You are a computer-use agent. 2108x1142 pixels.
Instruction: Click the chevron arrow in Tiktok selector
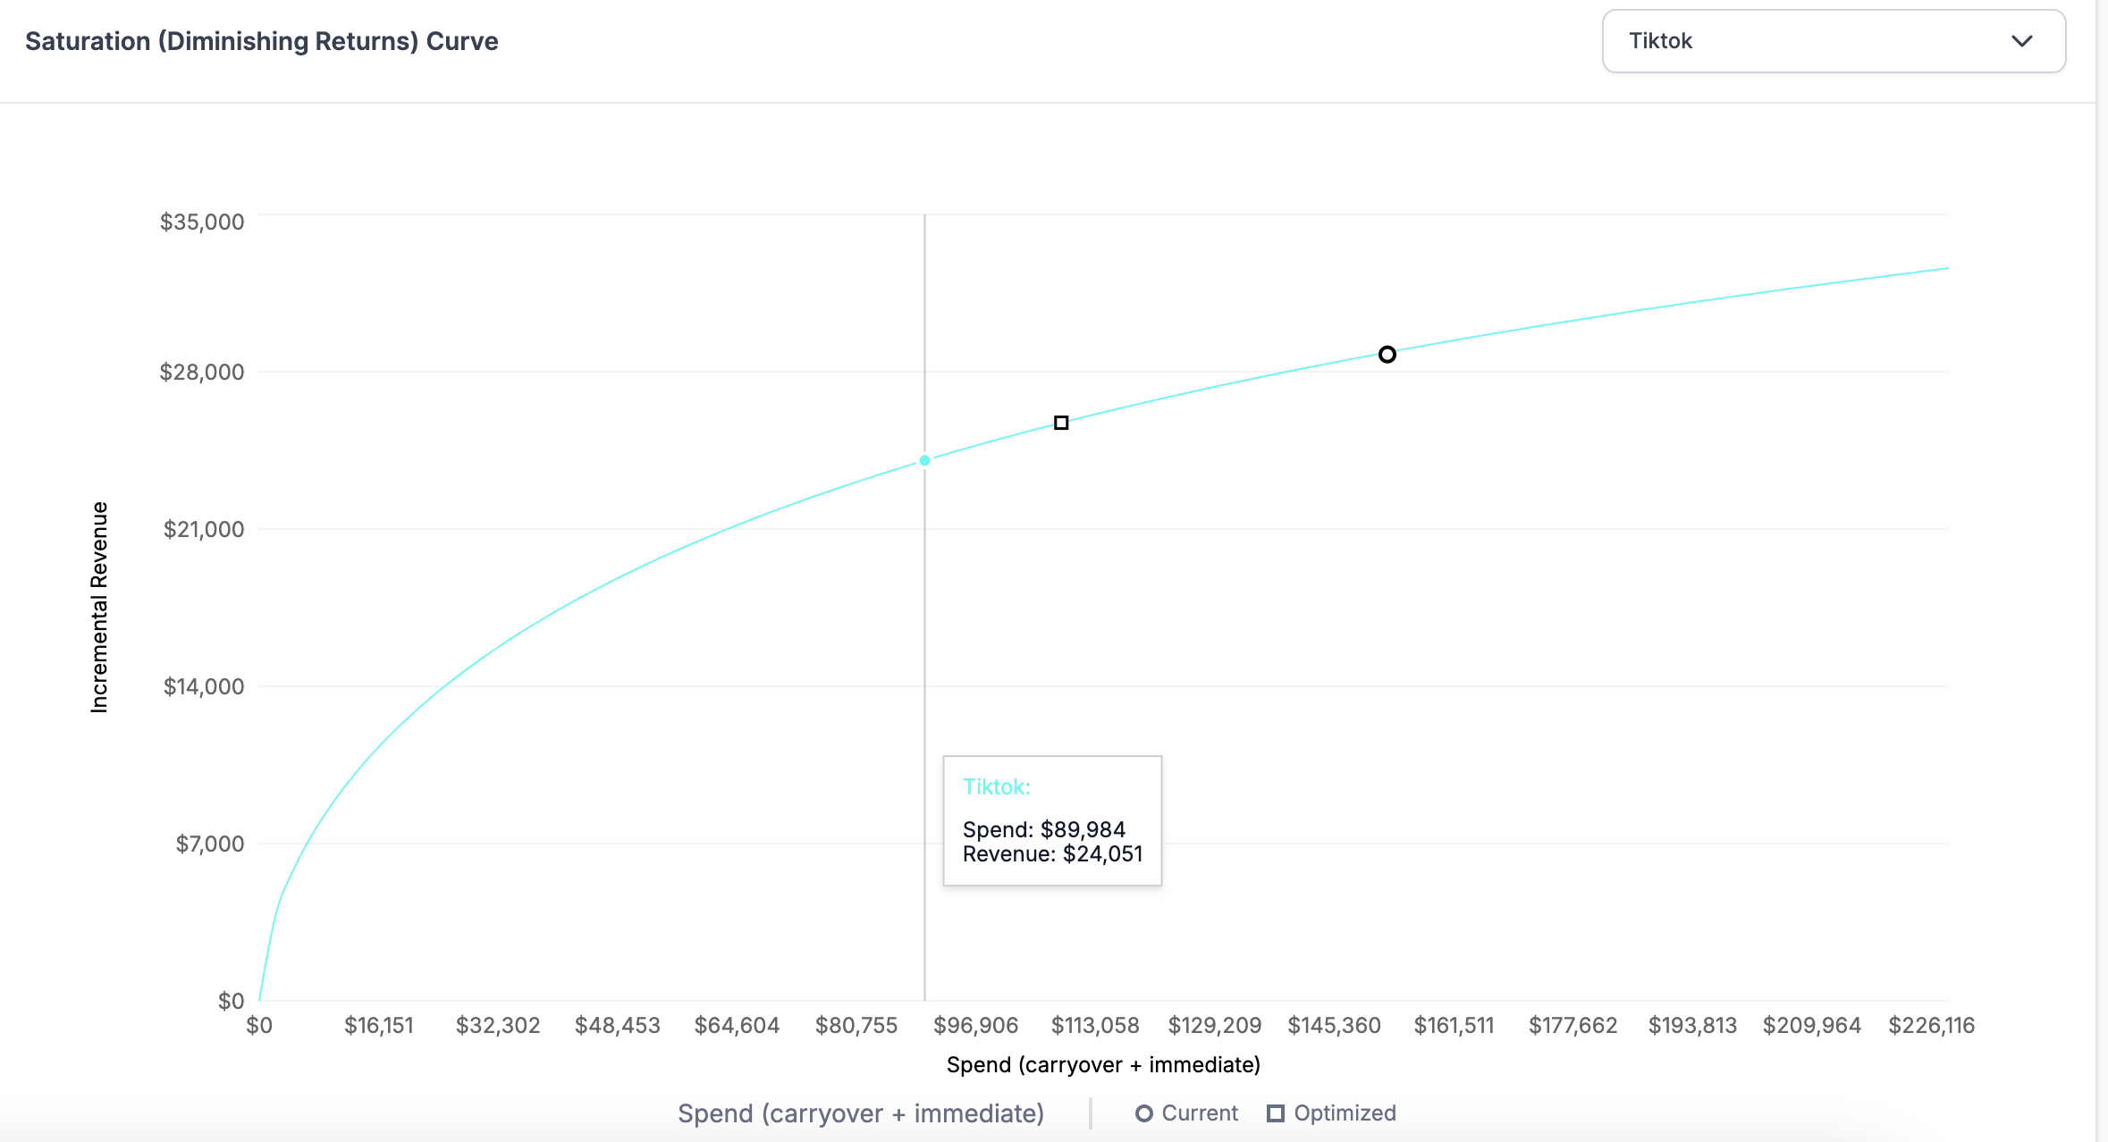click(x=2021, y=41)
